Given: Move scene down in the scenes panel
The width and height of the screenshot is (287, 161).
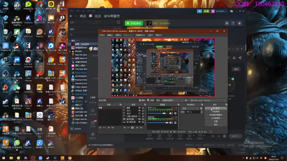Looking at the screenshot, I should (x=113, y=128).
